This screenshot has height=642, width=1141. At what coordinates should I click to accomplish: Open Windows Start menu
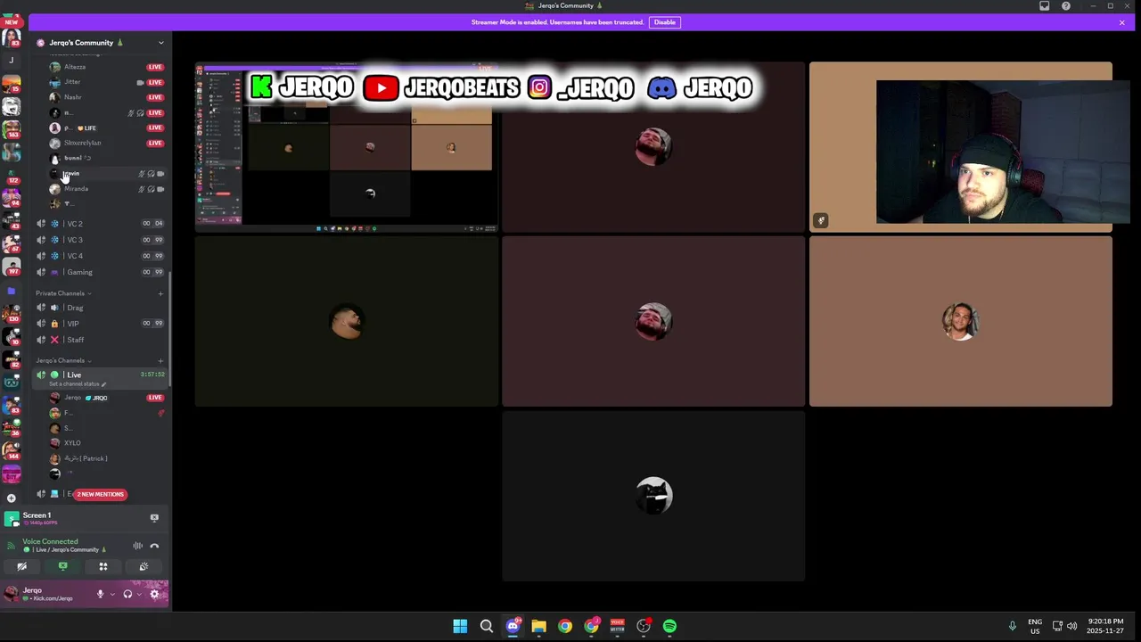(x=460, y=626)
